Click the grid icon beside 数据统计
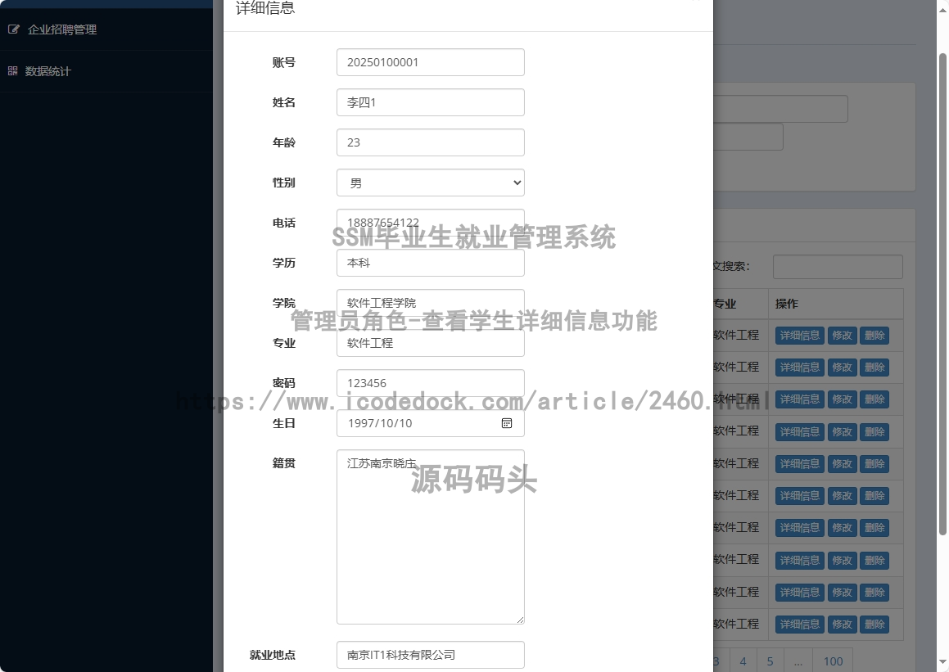 point(13,70)
